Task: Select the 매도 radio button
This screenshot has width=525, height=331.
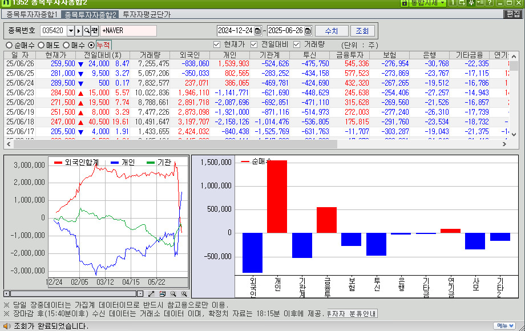Action: click(x=41, y=45)
